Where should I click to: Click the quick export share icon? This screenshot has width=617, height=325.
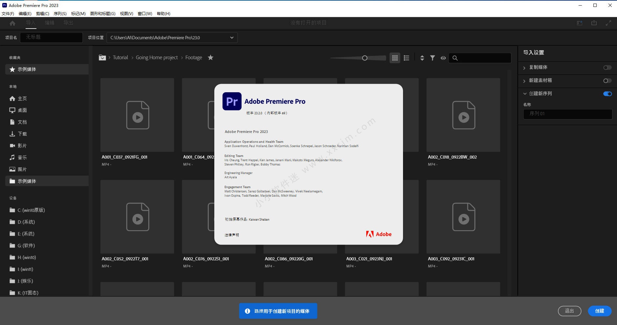(x=594, y=23)
